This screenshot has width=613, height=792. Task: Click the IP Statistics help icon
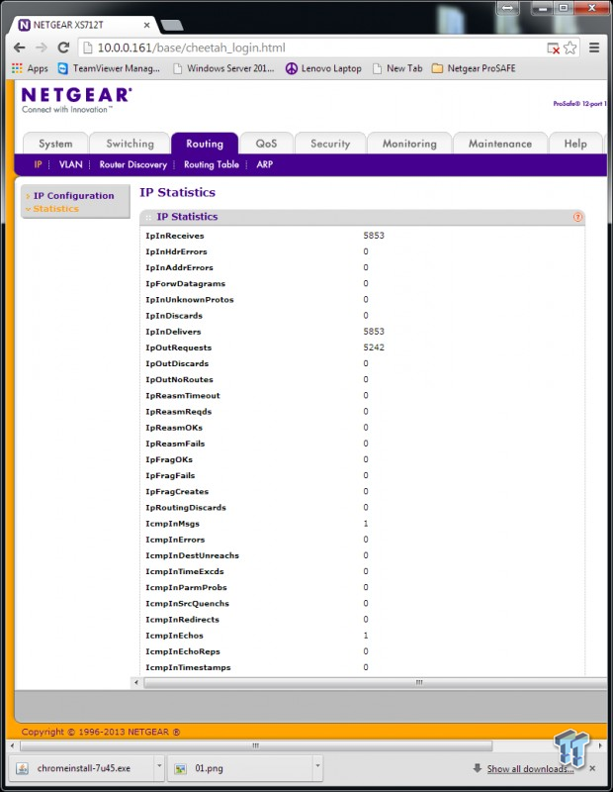click(x=577, y=217)
